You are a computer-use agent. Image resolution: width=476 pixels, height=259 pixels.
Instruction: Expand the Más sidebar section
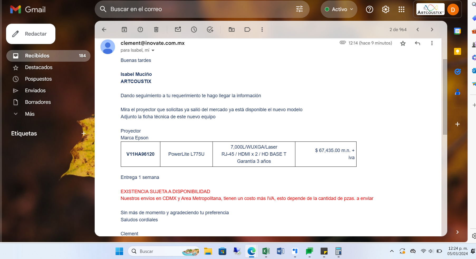click(48, 114)
